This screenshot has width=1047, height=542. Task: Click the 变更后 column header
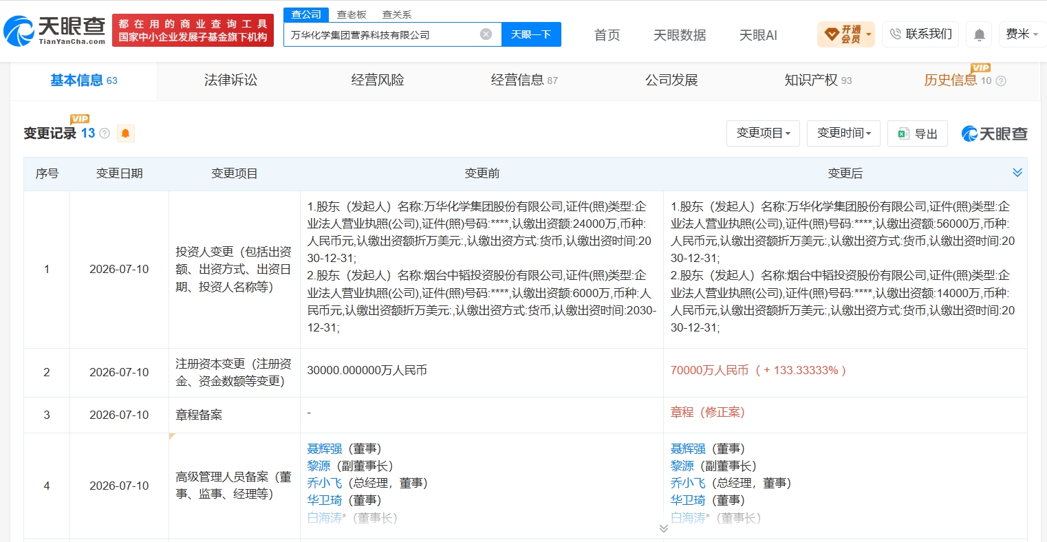(x=845, y=173)
